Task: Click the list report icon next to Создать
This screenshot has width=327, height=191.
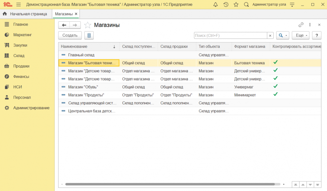Action: [x=89, y=35]
